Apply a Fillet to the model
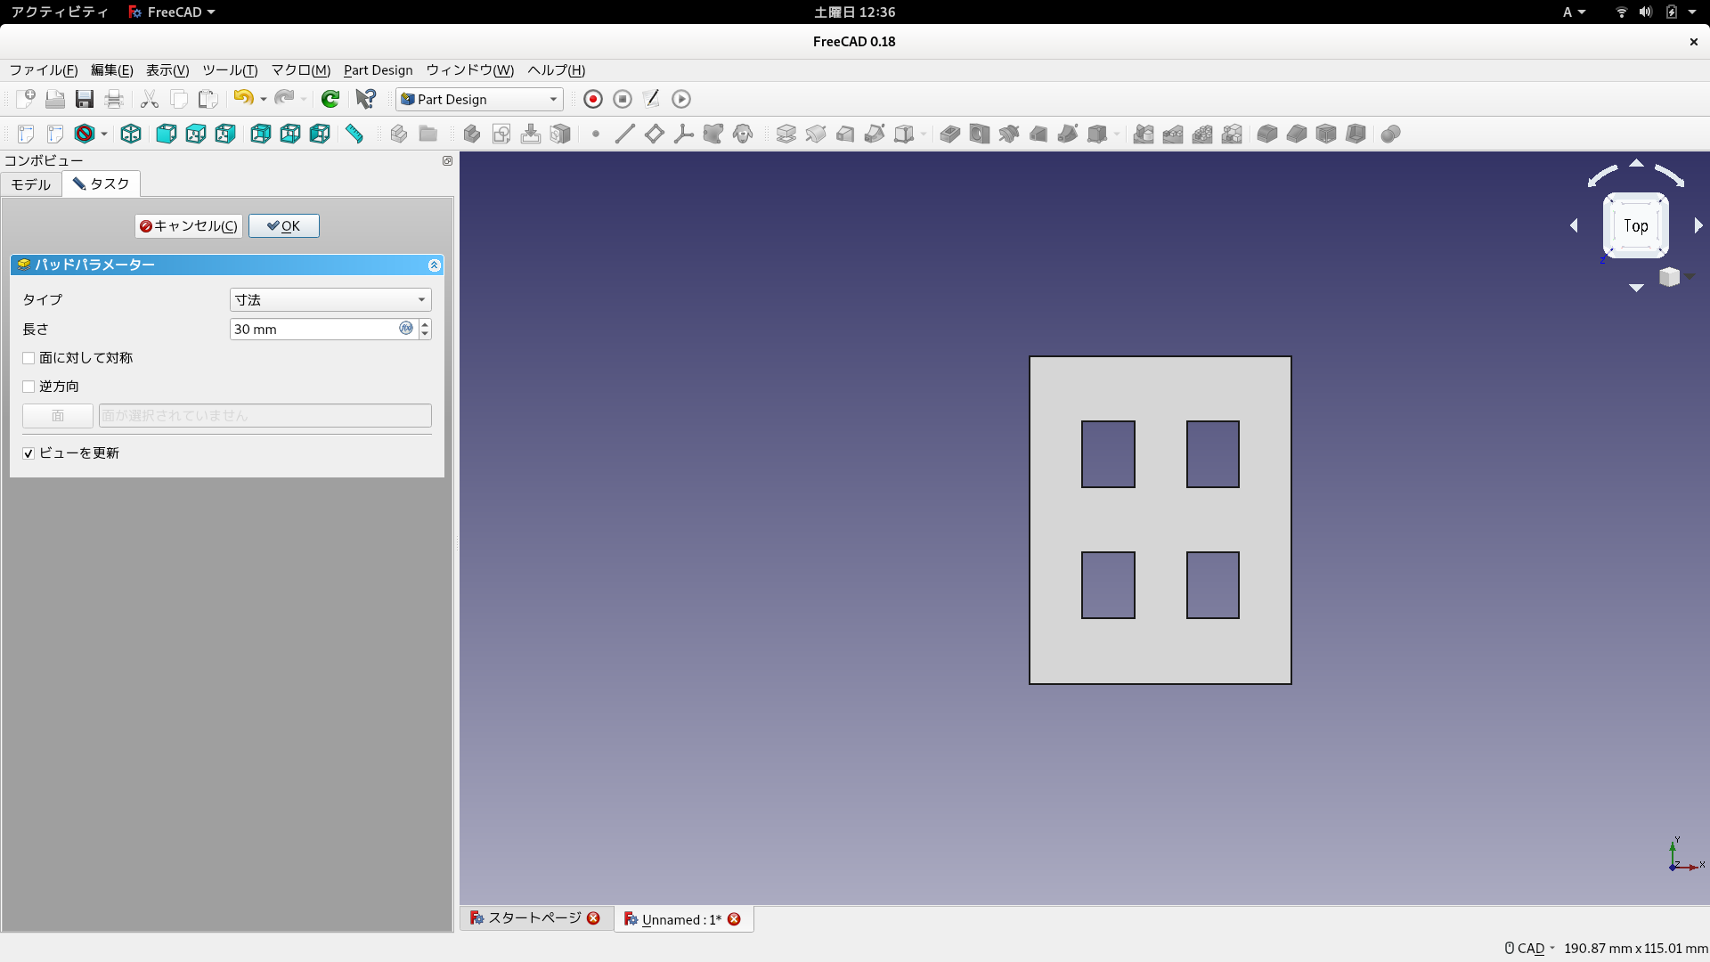Viewport: 1710px width, 962px height. tap(1266, 134)
